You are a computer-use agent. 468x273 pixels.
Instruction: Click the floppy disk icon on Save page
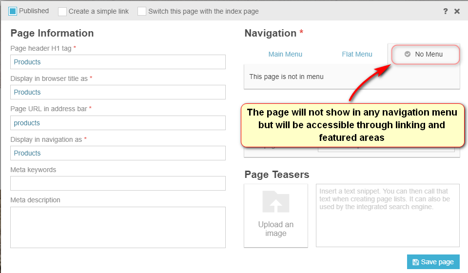[x=415, y=262]
